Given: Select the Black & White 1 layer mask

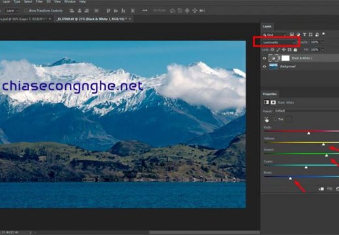Looking at the screenshot, I should pyautogui.click(x=286, y=58).
